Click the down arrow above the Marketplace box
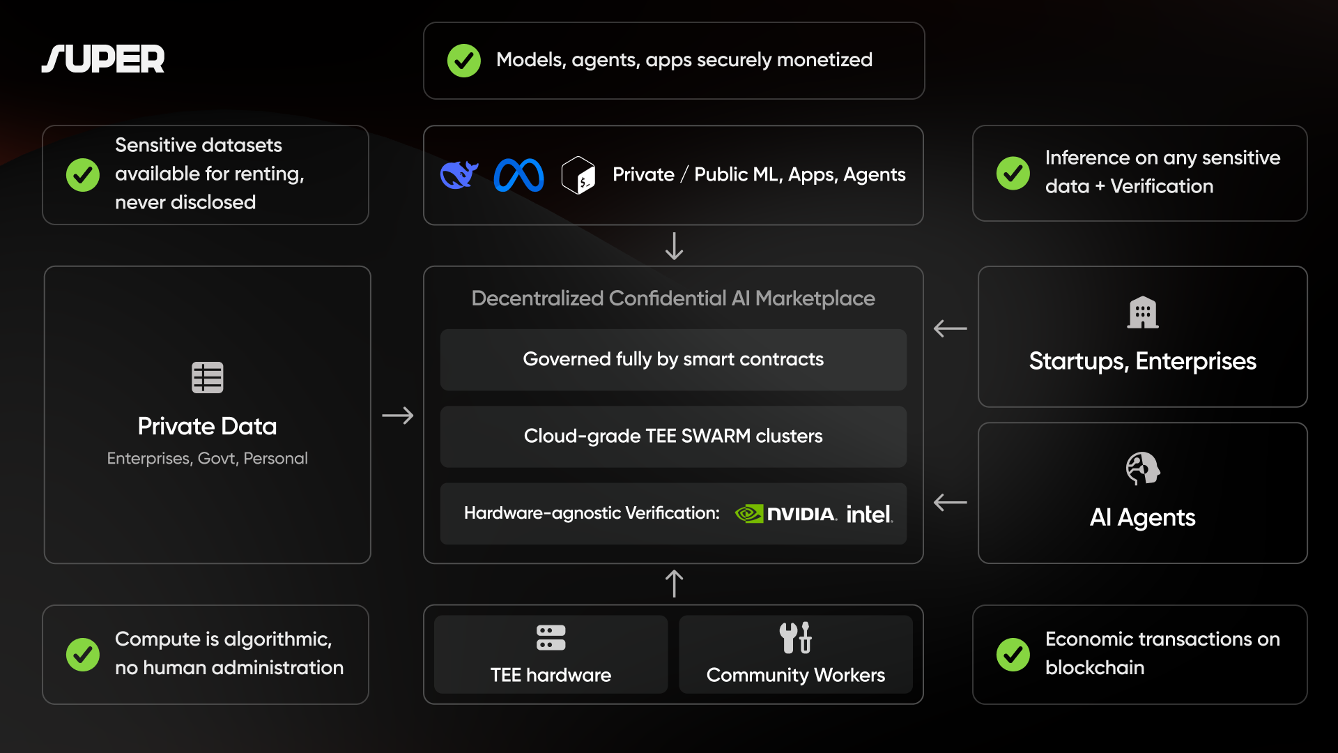Screen dimensions: 1338x753 (674, 246)
